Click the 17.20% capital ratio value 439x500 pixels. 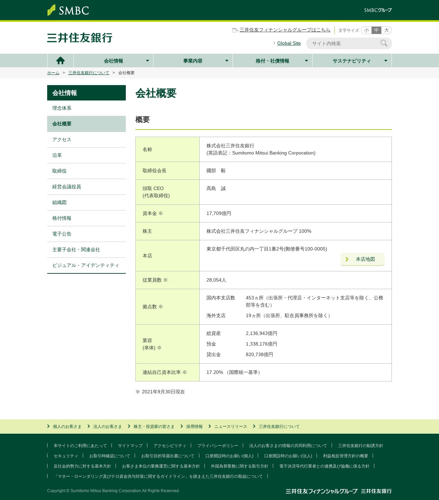[215, 372]
